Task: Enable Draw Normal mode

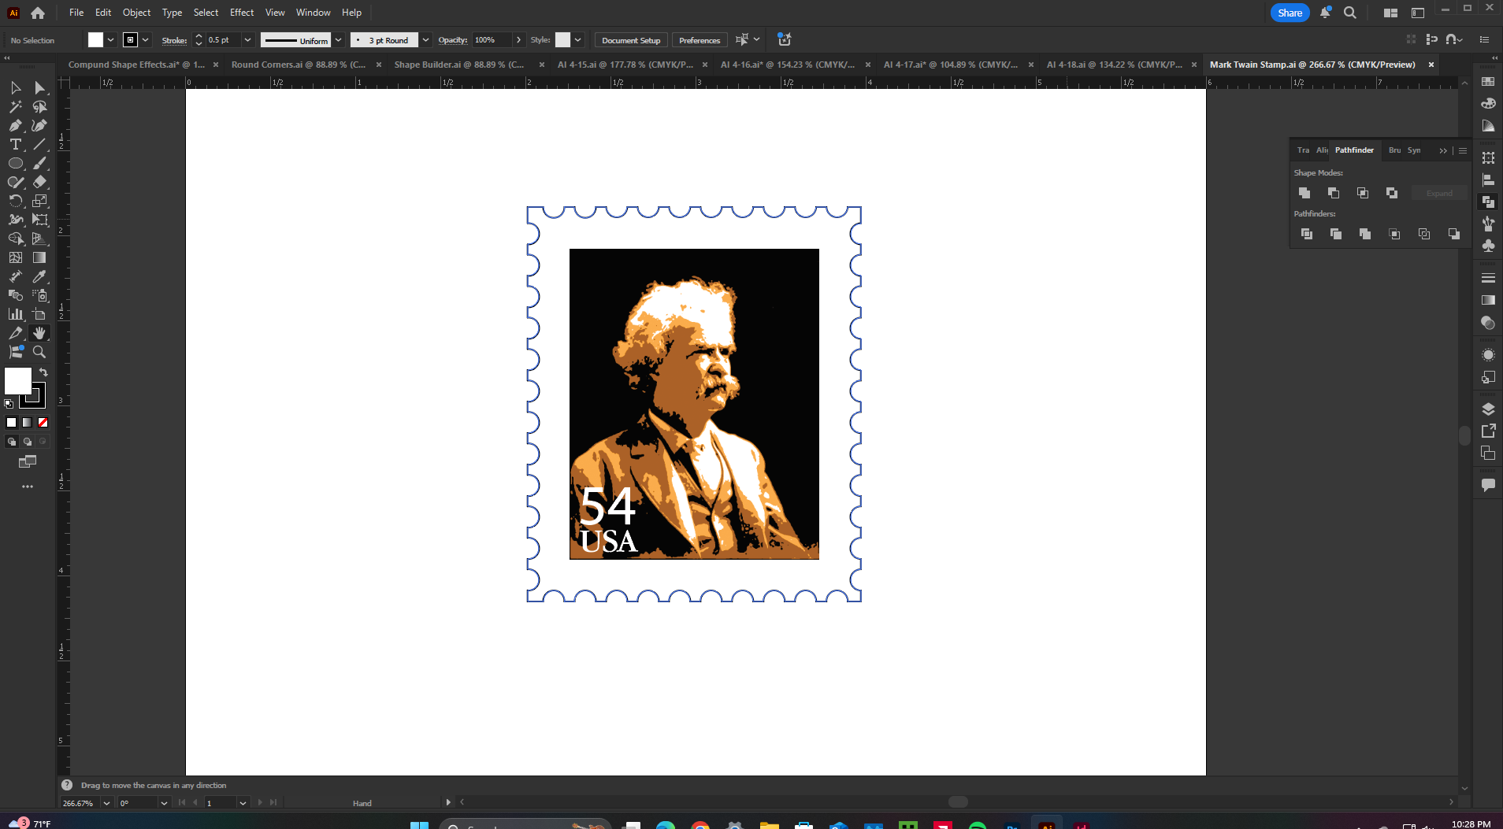Action: click(12, 442)
